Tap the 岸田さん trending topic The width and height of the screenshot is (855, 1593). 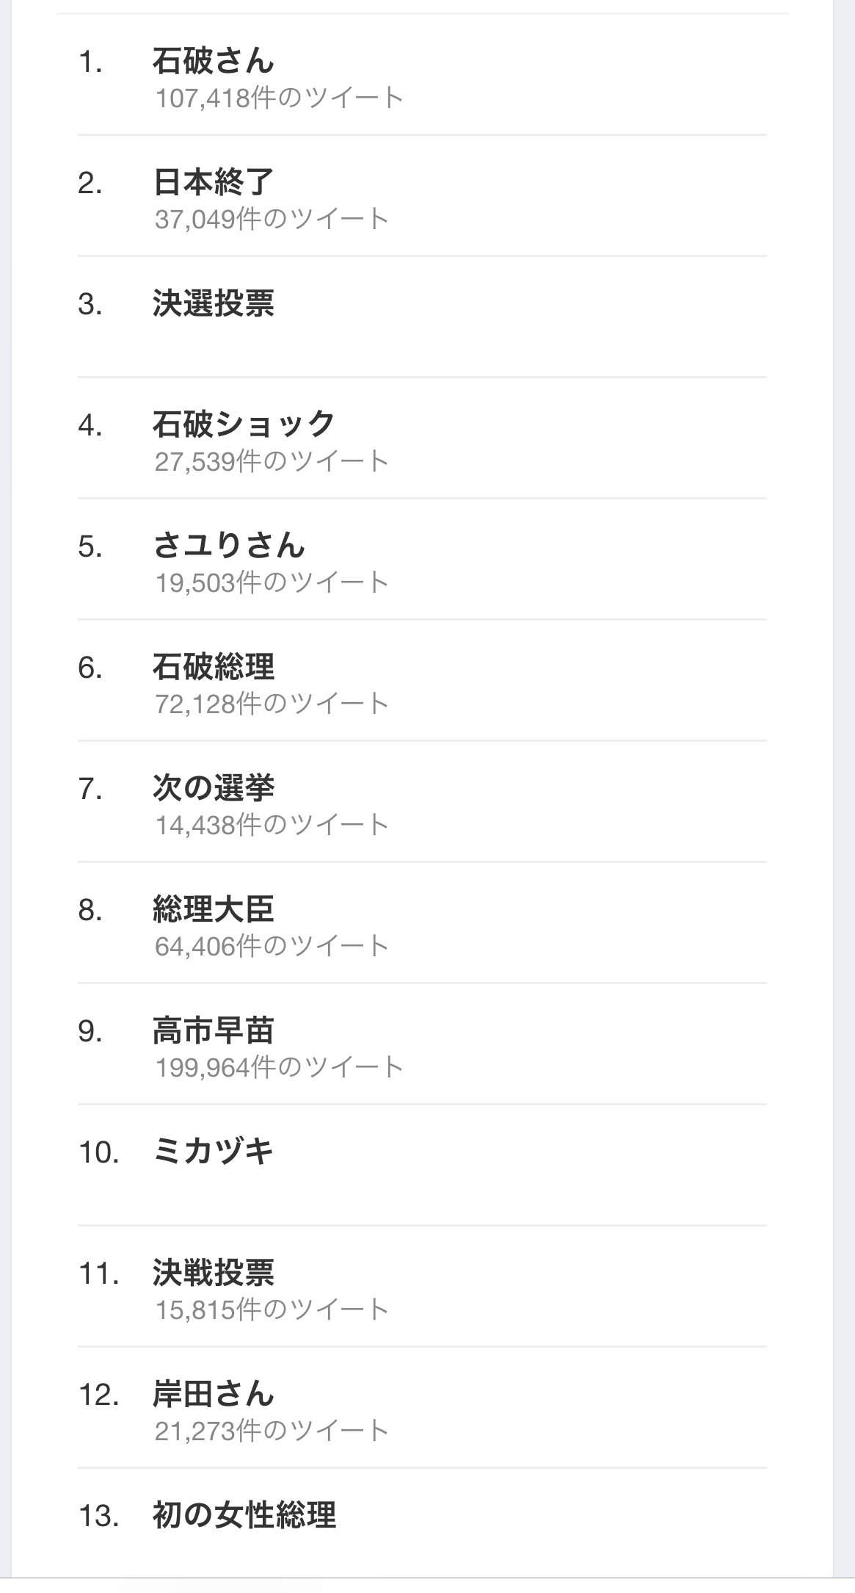point(213,1394)
